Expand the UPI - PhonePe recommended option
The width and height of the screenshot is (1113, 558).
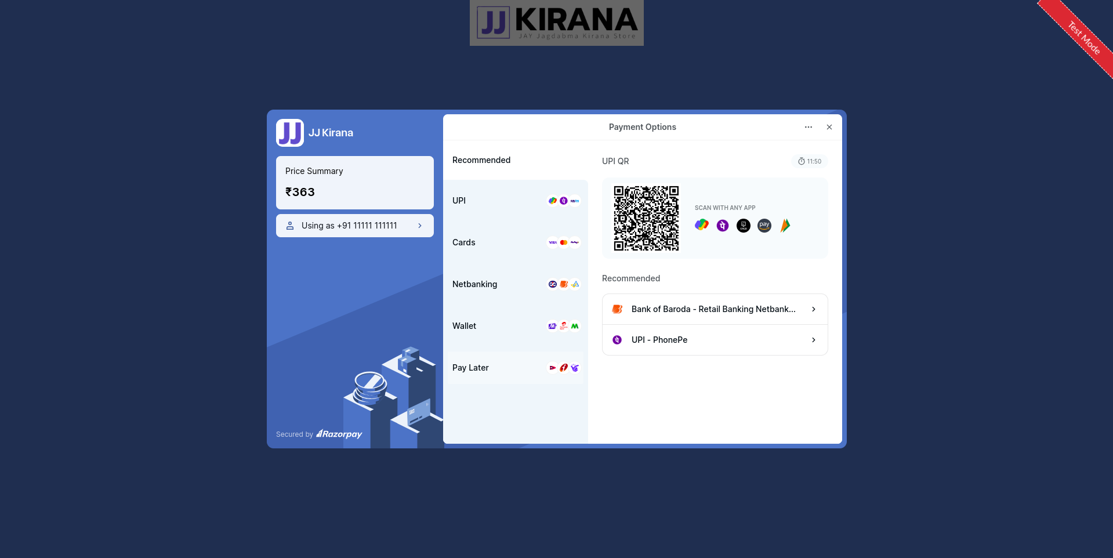(x=715, y=340)
